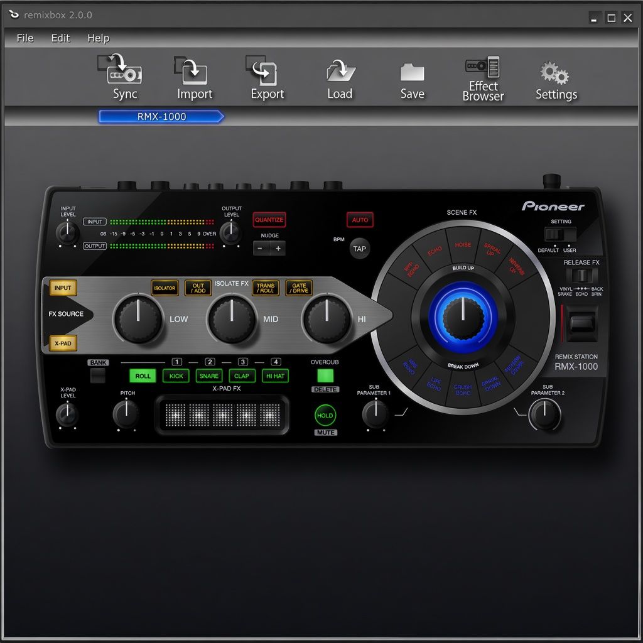Click the BANK button
The image size is (643, 643).
pyautogui.click(x=97, y=376)
